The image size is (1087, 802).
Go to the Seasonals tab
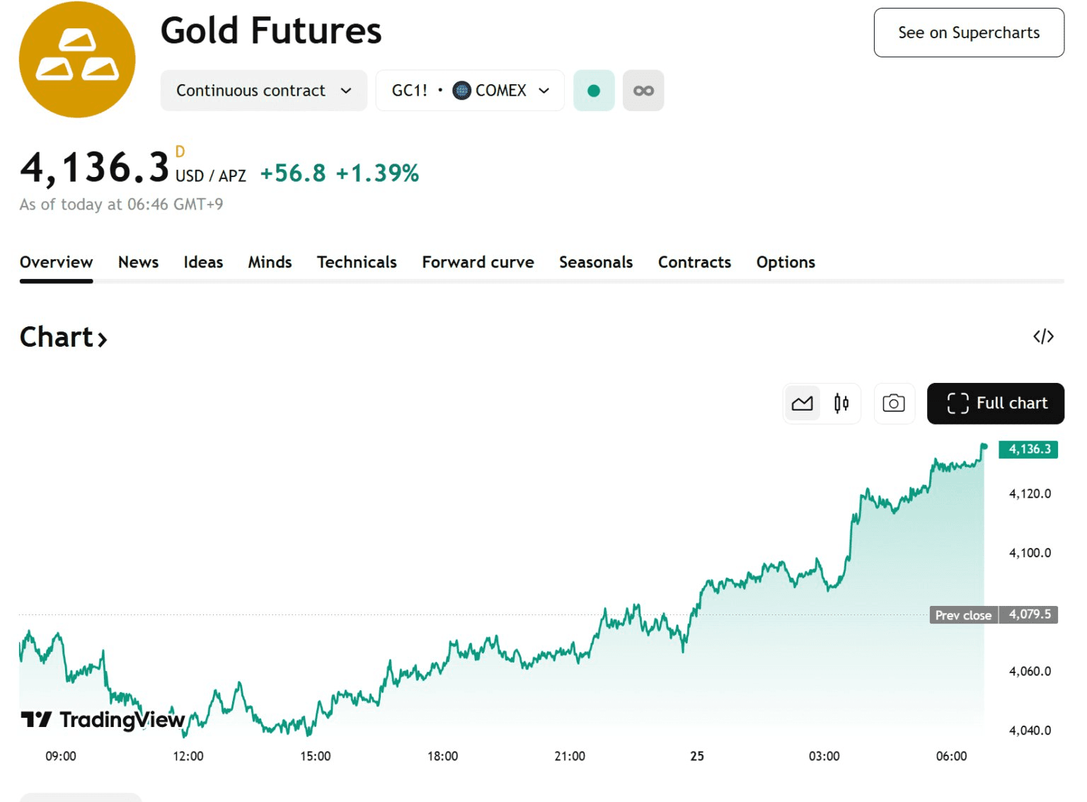pos(596,262)
